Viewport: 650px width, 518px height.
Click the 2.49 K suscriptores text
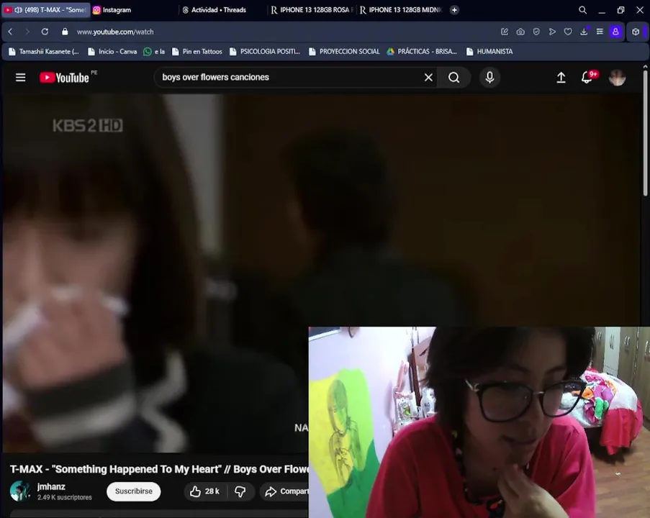65,497
